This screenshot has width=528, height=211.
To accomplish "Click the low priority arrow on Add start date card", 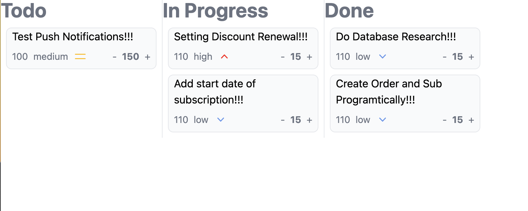I will click(x=221, y=120).
